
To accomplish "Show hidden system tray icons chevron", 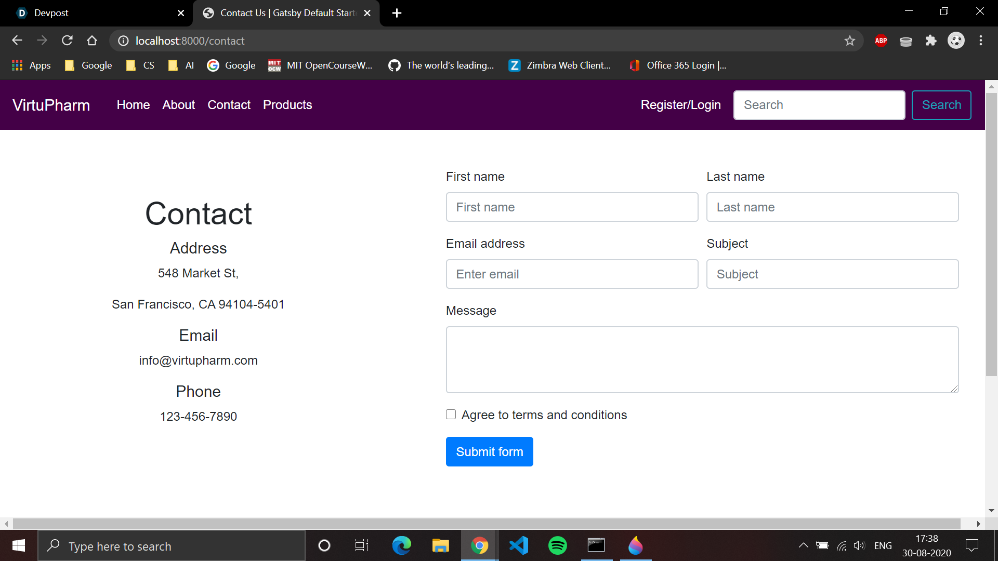I will 803,545.
